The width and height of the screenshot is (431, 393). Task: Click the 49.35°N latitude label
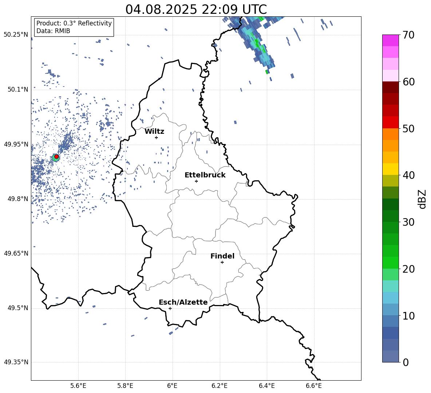[x=16, y=362]
